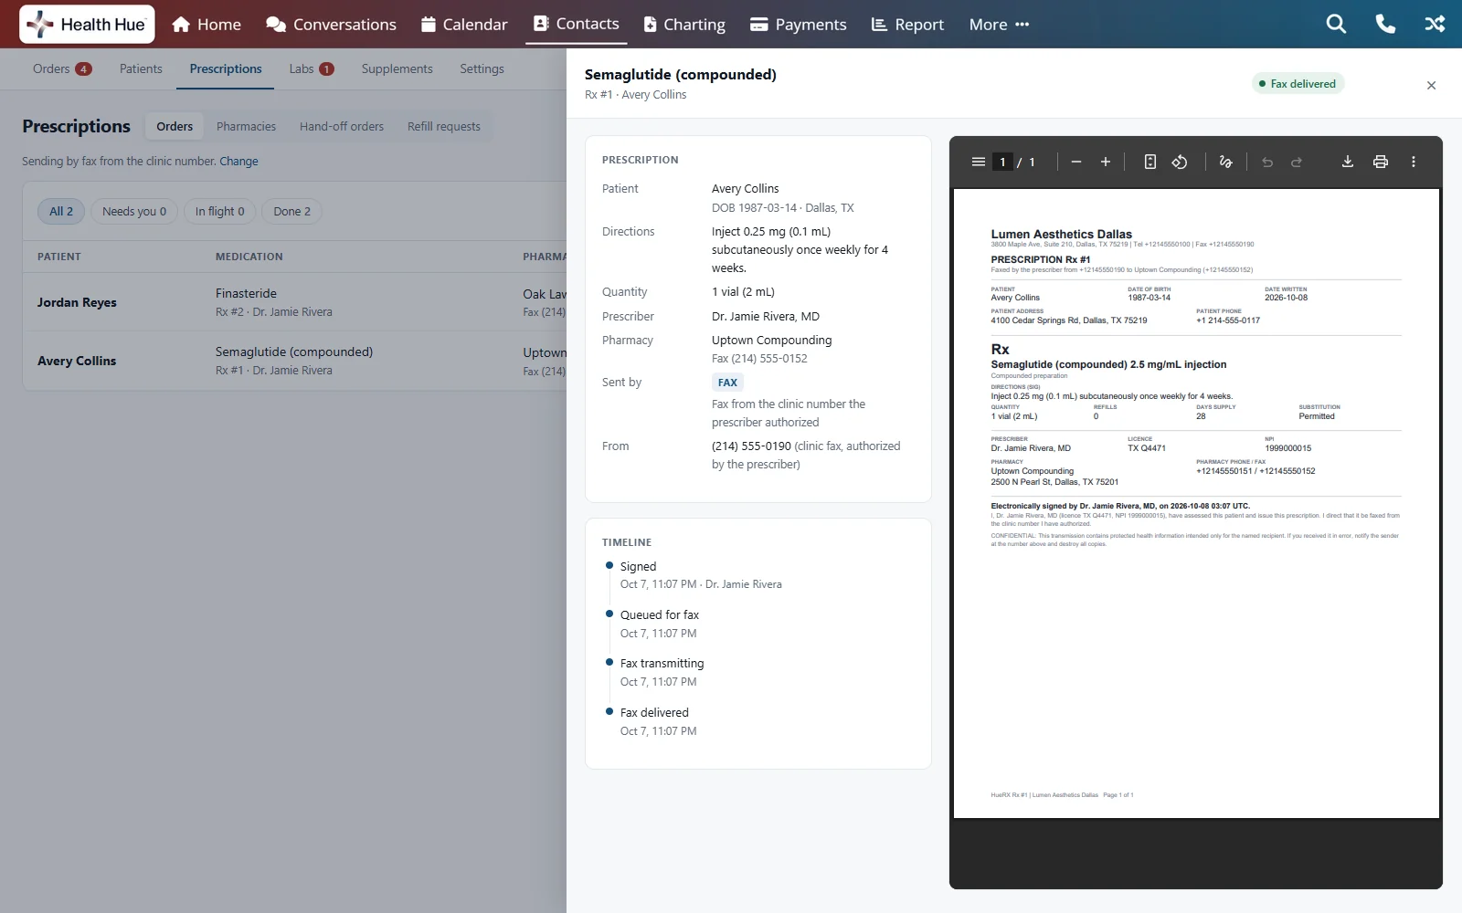Screen dimensions: 1462x913
Task: Click the FAX tag under Sent by
Action: [727, 383]
